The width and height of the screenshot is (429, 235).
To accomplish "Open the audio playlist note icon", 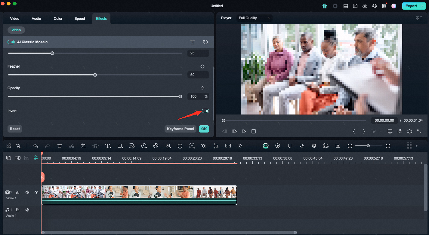I will pyautogui.click(x=314, y=146).
